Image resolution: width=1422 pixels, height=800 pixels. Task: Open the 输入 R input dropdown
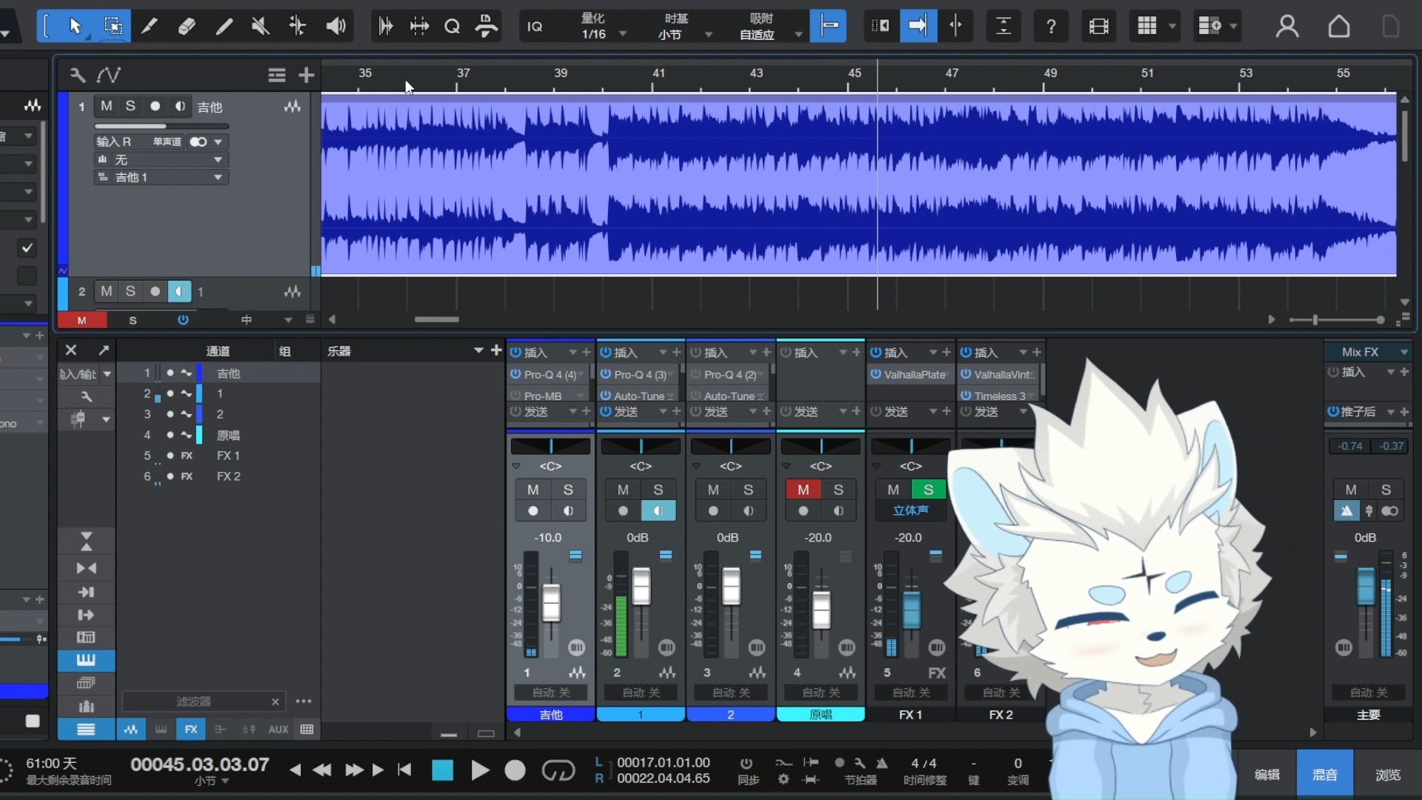[218, 141]
